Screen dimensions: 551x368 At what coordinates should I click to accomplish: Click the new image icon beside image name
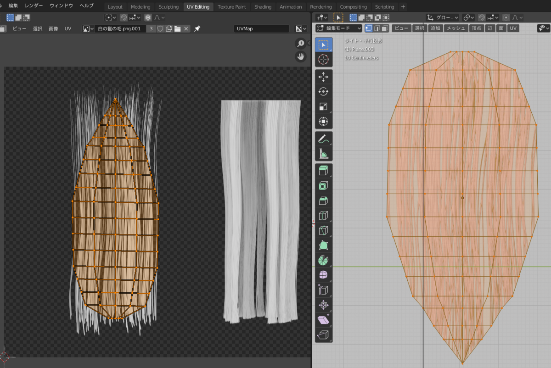[x=169, y=28]
